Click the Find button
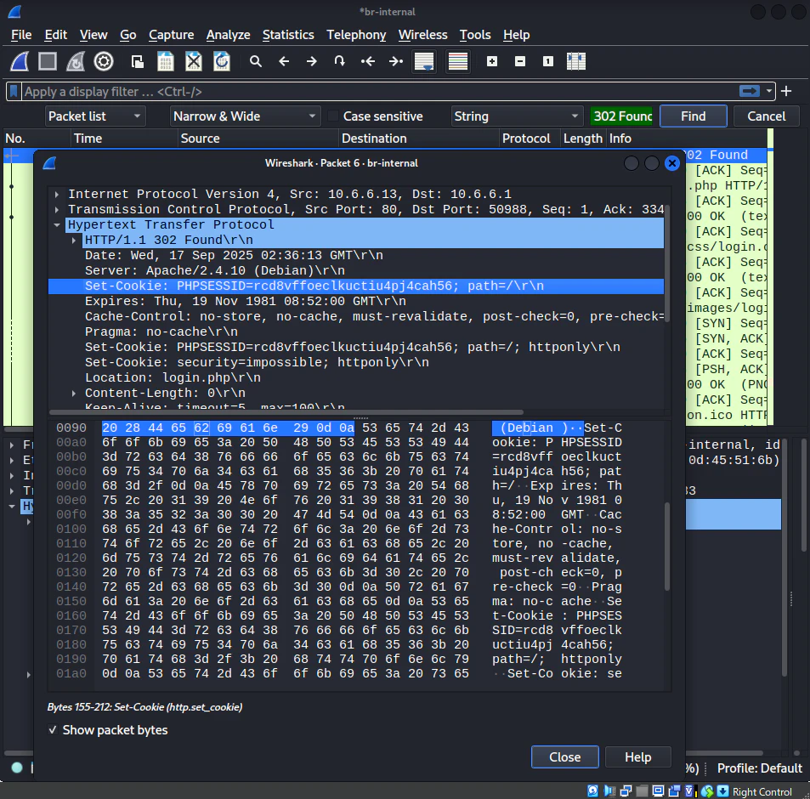This screenshot has height=799, width=810. [x=693, y=116]
